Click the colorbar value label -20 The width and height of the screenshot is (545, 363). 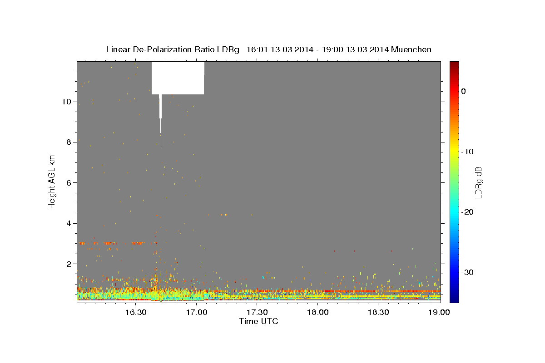(x=467, y=212)
